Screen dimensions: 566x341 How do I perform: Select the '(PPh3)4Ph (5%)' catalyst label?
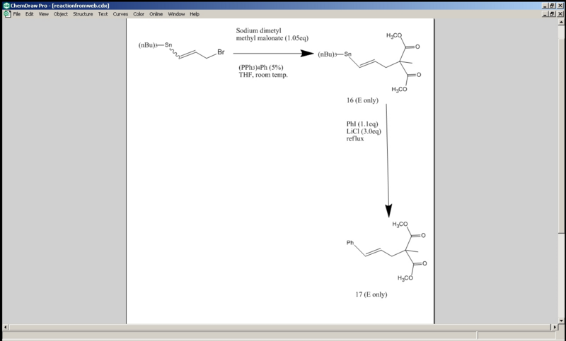point(261,68)
